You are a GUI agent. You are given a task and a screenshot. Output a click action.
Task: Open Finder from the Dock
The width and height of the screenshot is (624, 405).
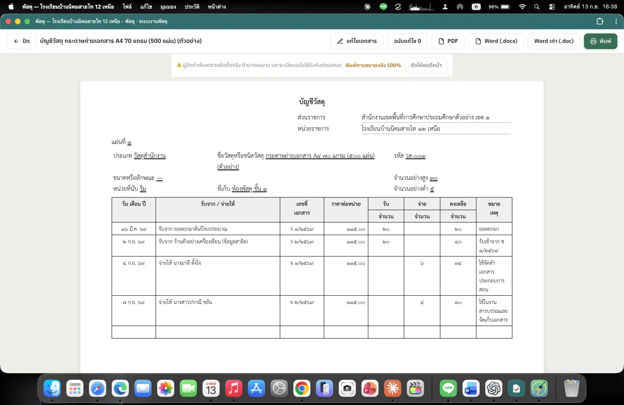[52, 389]
